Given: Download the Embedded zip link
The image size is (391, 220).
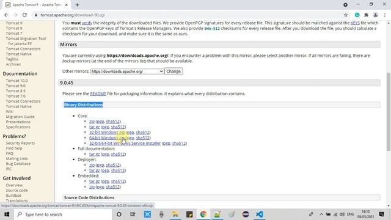Looking at the screenshot, I should [92, 187].
